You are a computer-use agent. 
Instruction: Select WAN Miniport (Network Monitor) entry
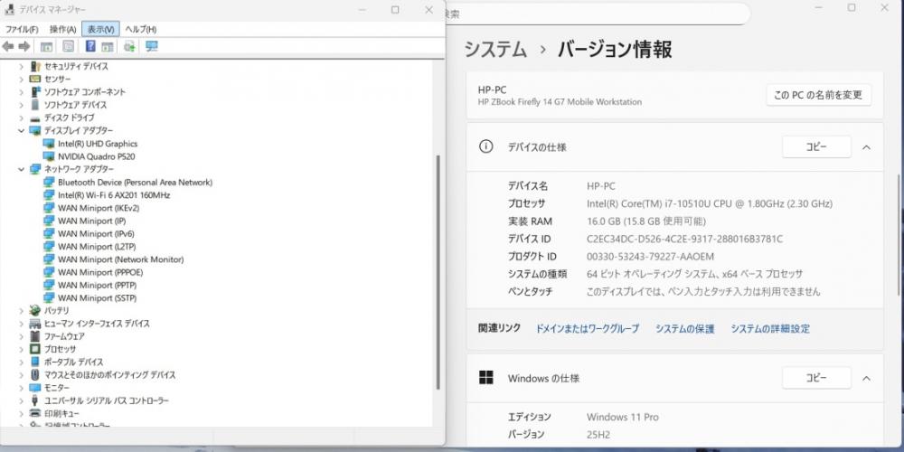pyautogui.click(x=120, y=259)
